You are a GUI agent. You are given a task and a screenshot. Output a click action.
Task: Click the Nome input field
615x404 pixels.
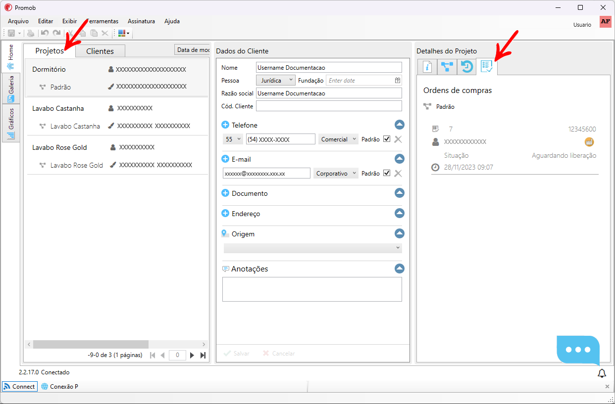[329, 67]
